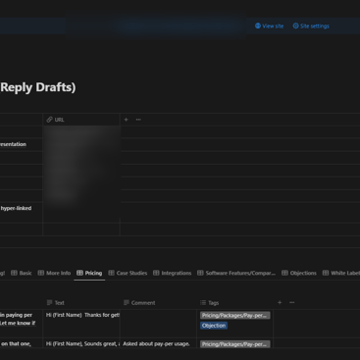Add a column next to URL

click(x=126, y=120)
